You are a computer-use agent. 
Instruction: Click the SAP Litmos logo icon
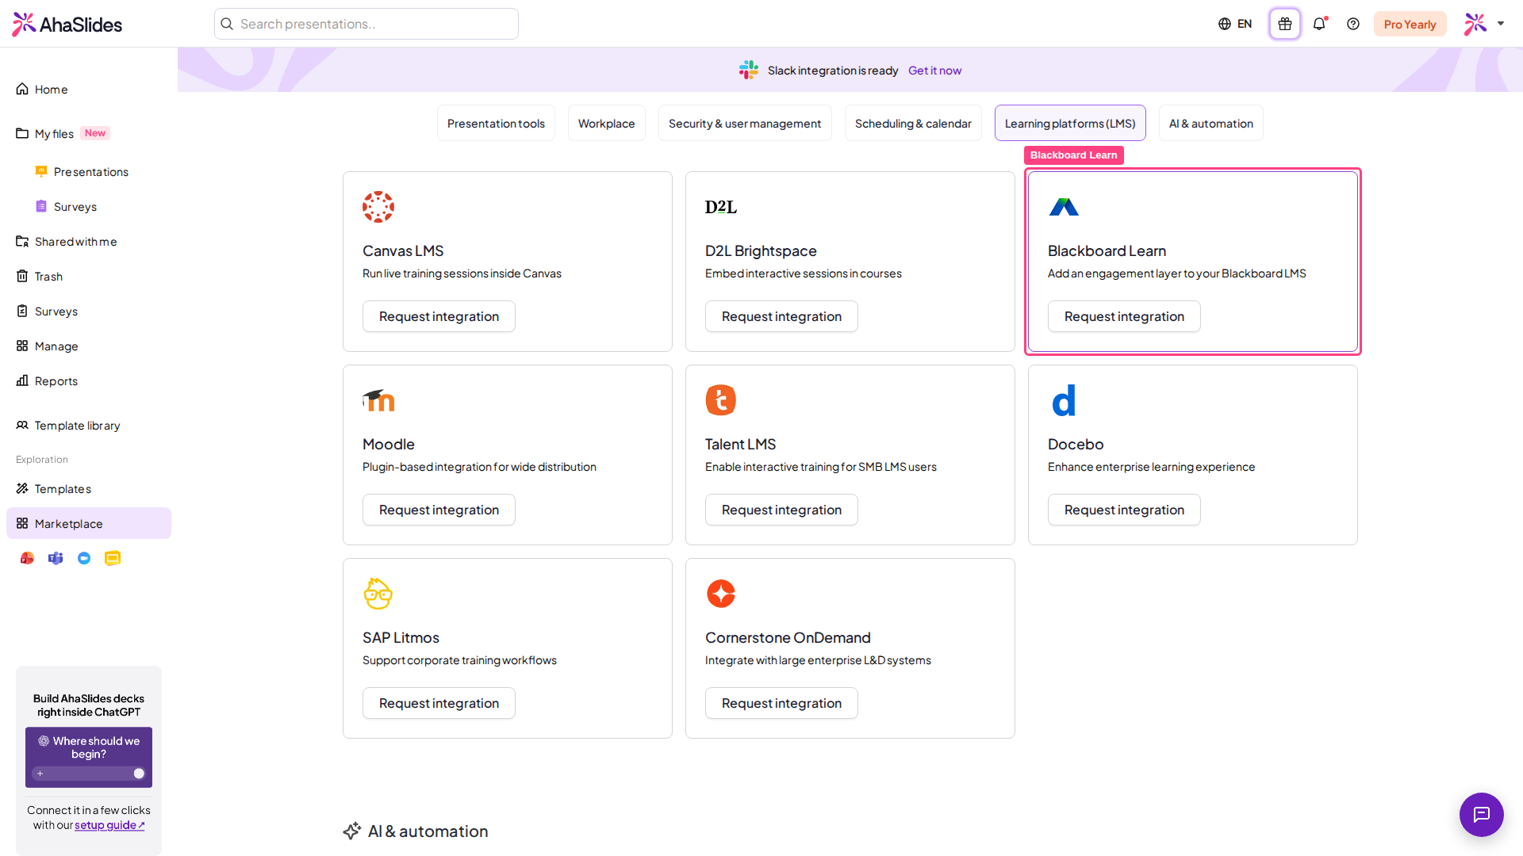pyautogui.click(x=378, y=594)
